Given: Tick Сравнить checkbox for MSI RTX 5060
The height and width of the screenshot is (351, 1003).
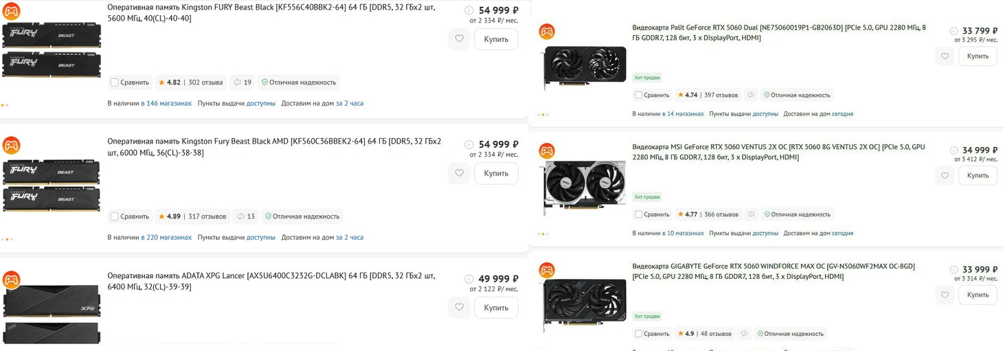Looking at the screenshot, I should tap(639, 214).
